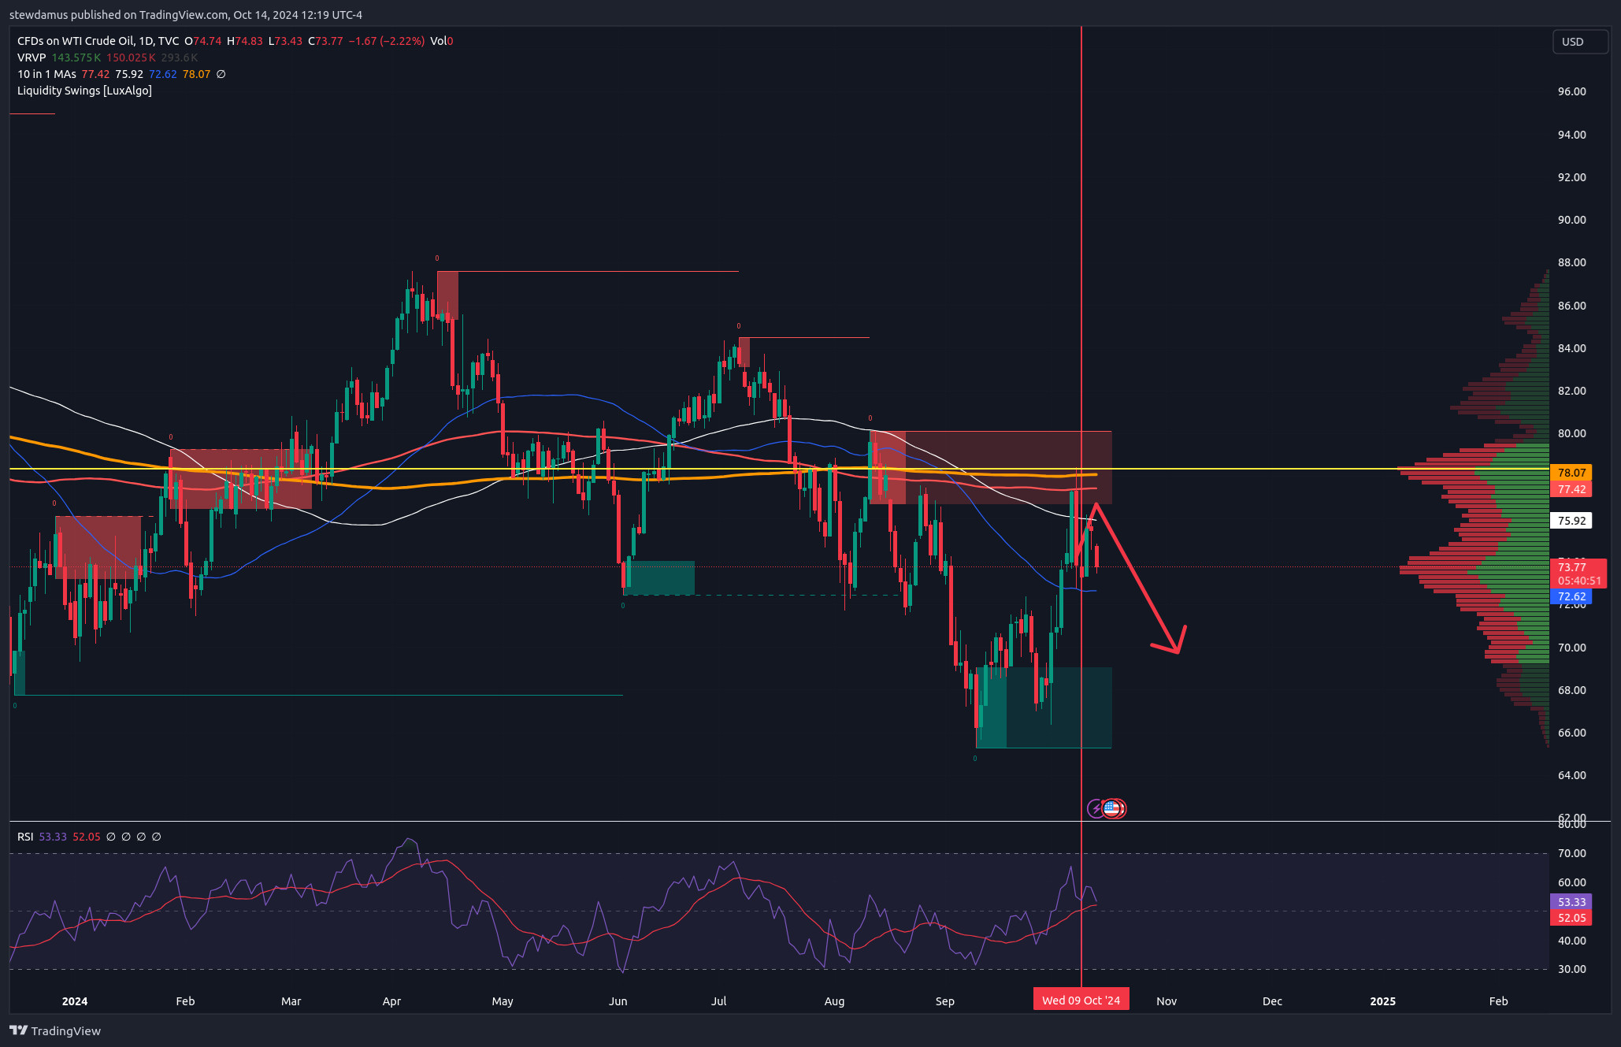Image resolution: width=1621 pixels, height=1047 pixels.
Task: Click the TradingView logo in footer
Action: point(55,1030)
